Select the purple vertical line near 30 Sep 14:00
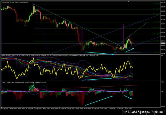Image resolution: width=166 pixels, height=115 pixels. 82,39
